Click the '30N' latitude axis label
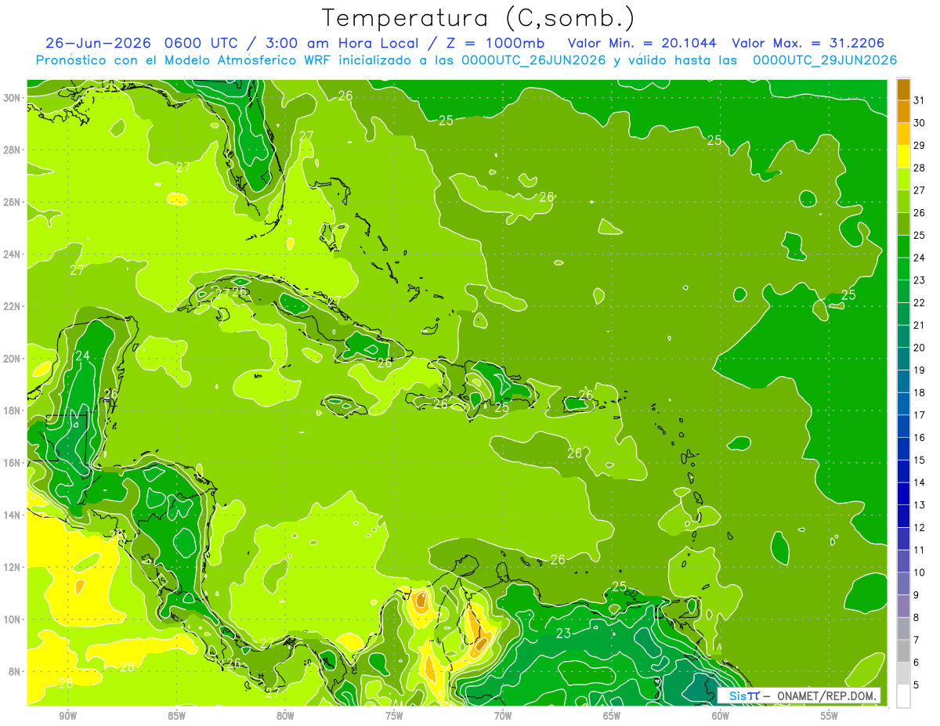Viewport: 940px width, 726px height. (12, 97)
